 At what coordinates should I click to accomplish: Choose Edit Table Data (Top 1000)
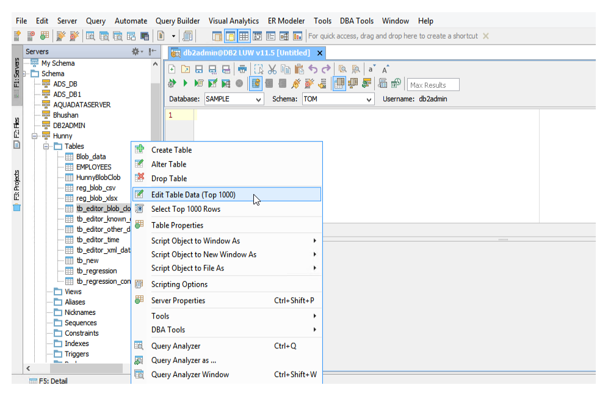click(193, 195)
